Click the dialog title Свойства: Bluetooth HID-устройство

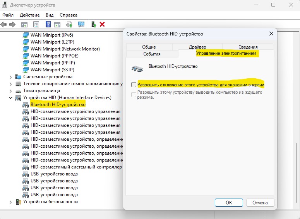[165, 34]
